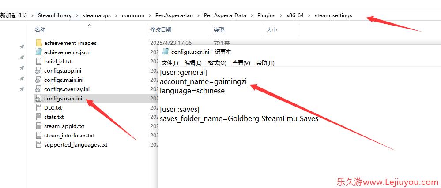Image resolution: width=441 pixels, height=188 pixels.
Task: Expand the chevron after x86_64 in the breadcrumb
Action: 309,16
